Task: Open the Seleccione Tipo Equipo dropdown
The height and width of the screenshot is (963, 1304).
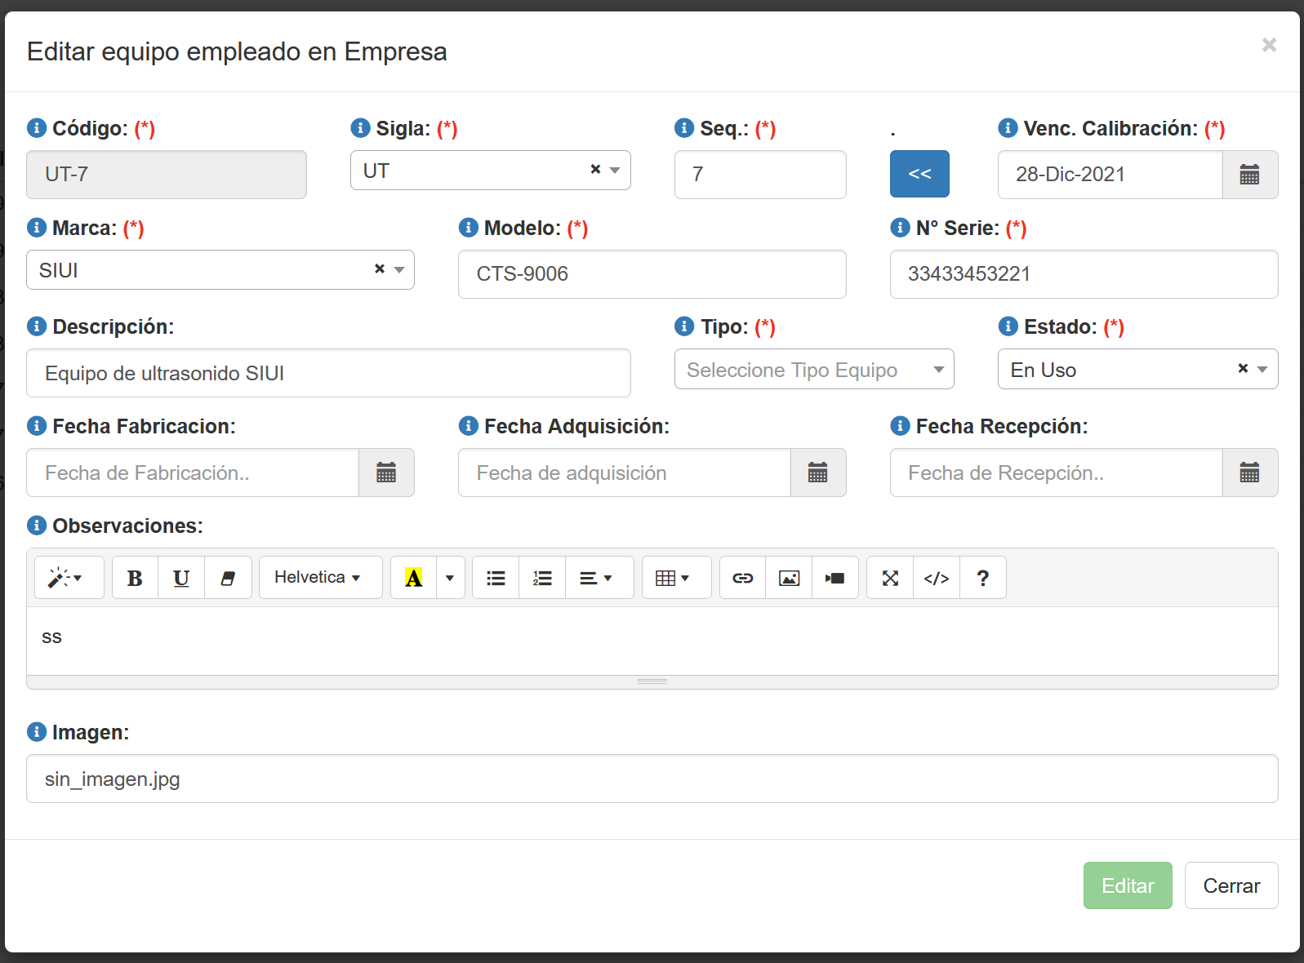Action: click(x=813, y=370)
